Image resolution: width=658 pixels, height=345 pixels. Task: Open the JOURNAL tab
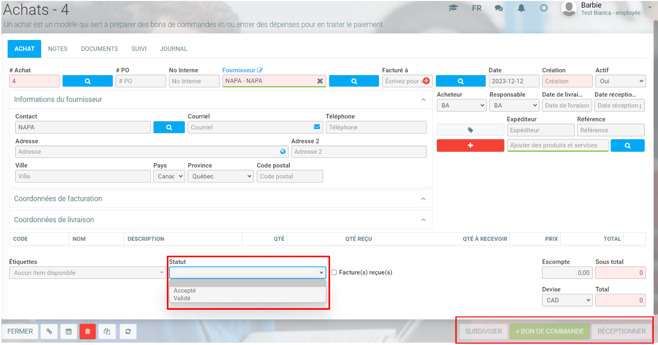click(x=174, y=49)
